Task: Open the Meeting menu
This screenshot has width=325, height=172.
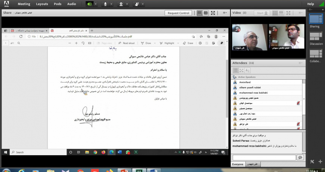Action: click(24, 4)
